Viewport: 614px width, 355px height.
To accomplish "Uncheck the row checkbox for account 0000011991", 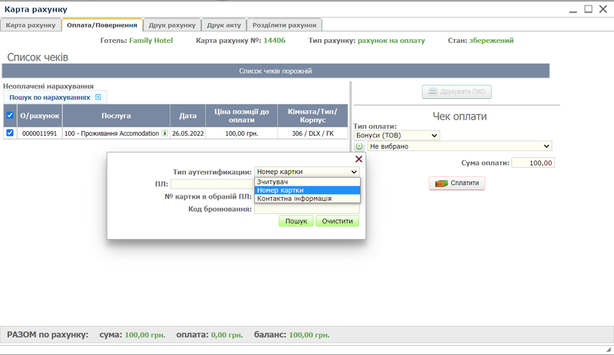I will [10, 133].
